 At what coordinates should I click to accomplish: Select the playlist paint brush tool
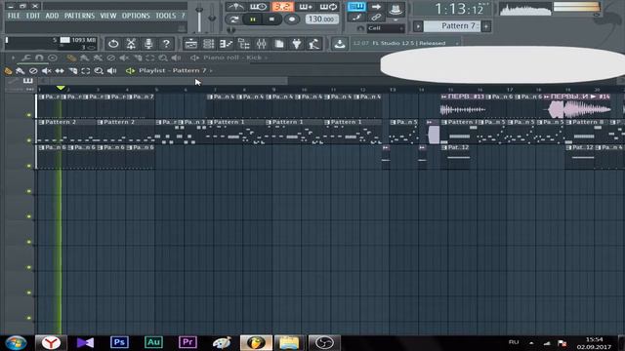pos(20,71)
